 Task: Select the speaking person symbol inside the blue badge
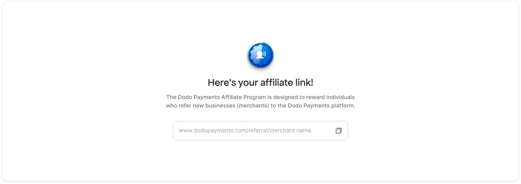pos(260,55)
